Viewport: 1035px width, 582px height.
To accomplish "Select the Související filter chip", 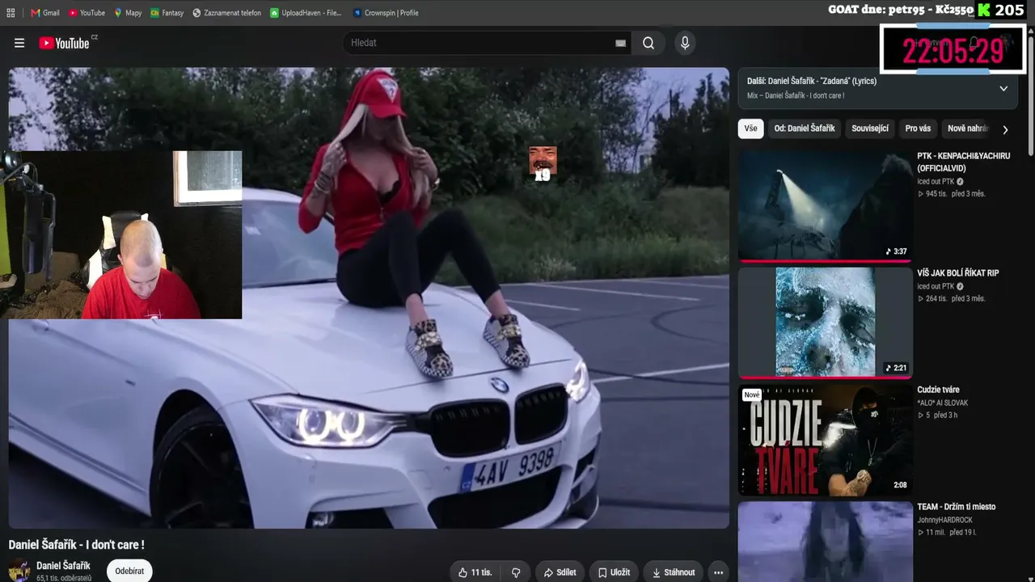I will pos(870,129).
